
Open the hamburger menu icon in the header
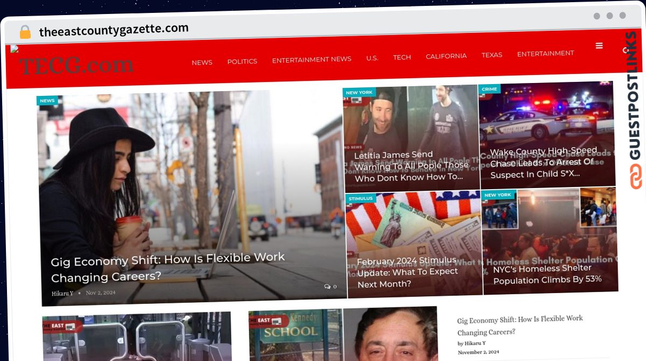(x=599, y=46)
